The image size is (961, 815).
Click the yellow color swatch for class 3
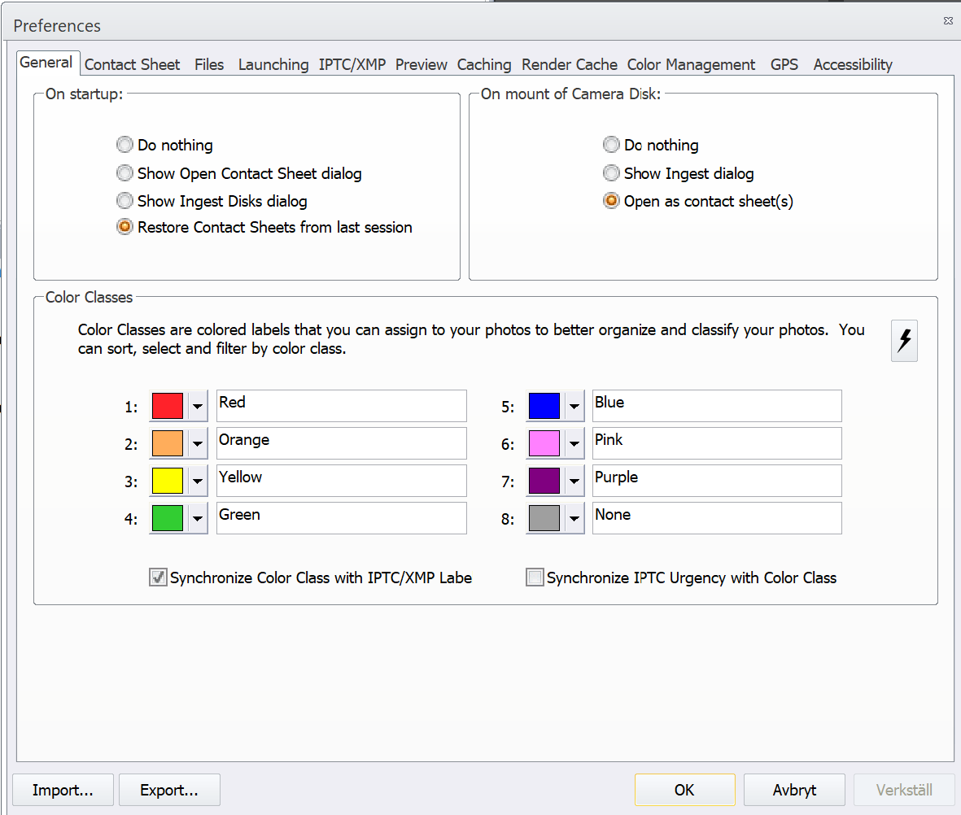click(x=168, y=481)
